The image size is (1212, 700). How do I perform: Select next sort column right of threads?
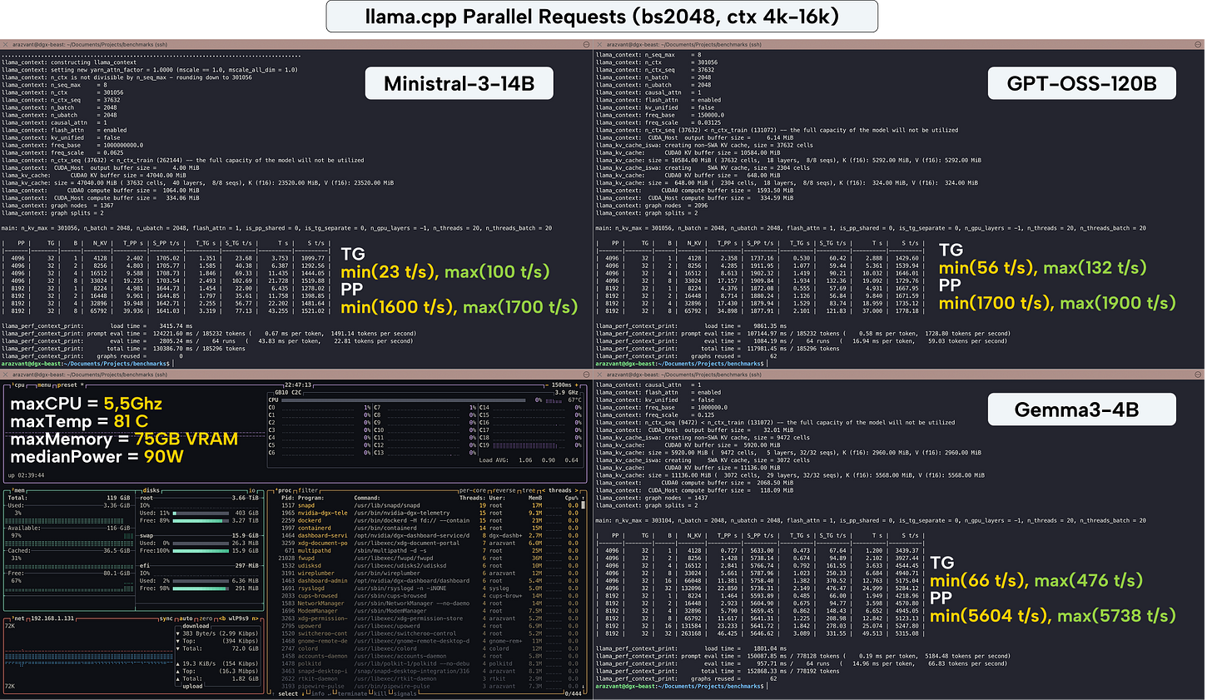[578, 490]
